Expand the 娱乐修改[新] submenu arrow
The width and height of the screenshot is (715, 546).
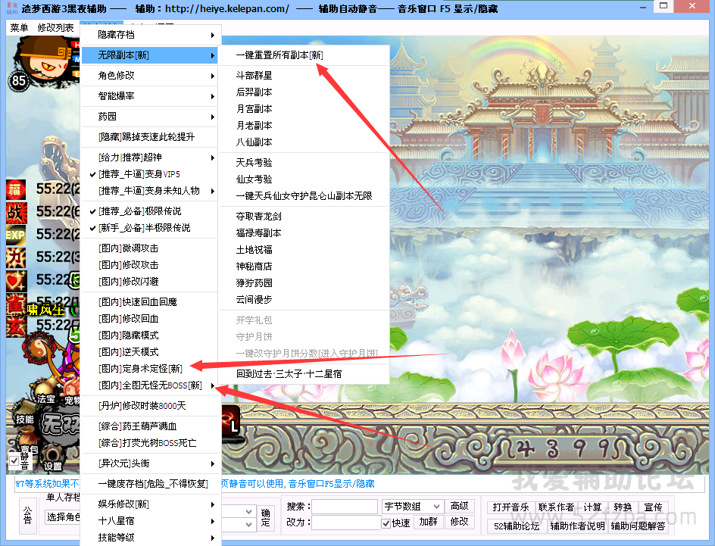[213, 504]
